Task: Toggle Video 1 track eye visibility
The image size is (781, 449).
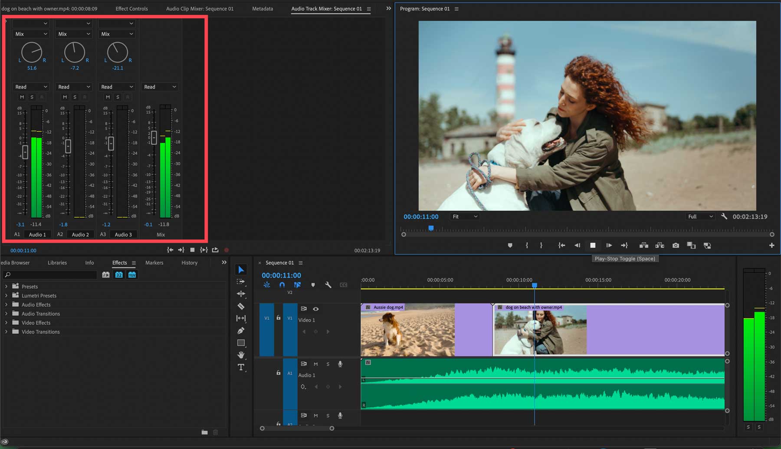Action: click(316, 309)
